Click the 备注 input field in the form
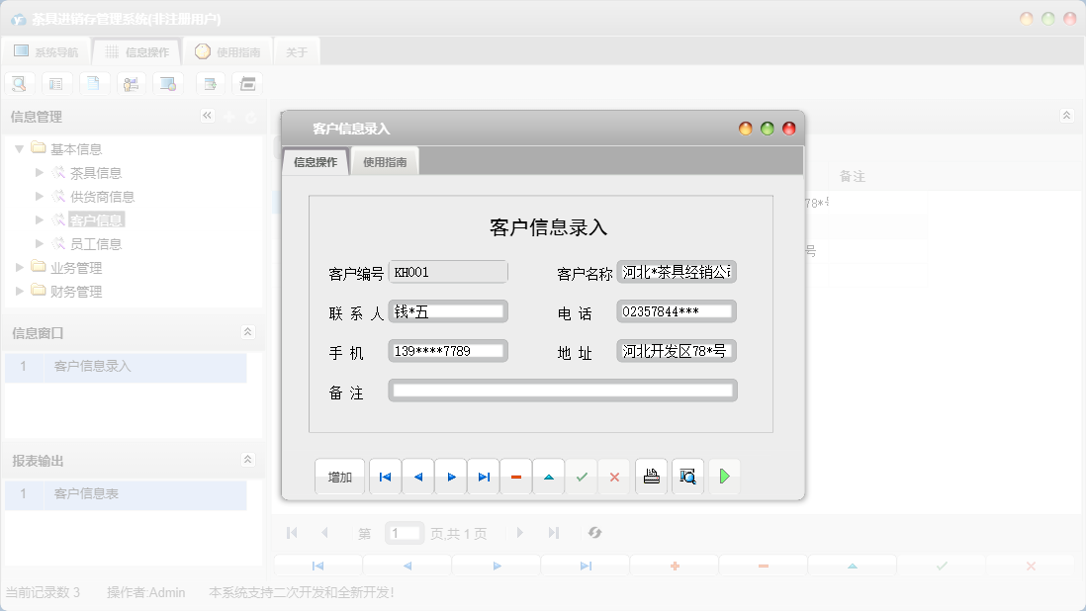 coord(562,390)
